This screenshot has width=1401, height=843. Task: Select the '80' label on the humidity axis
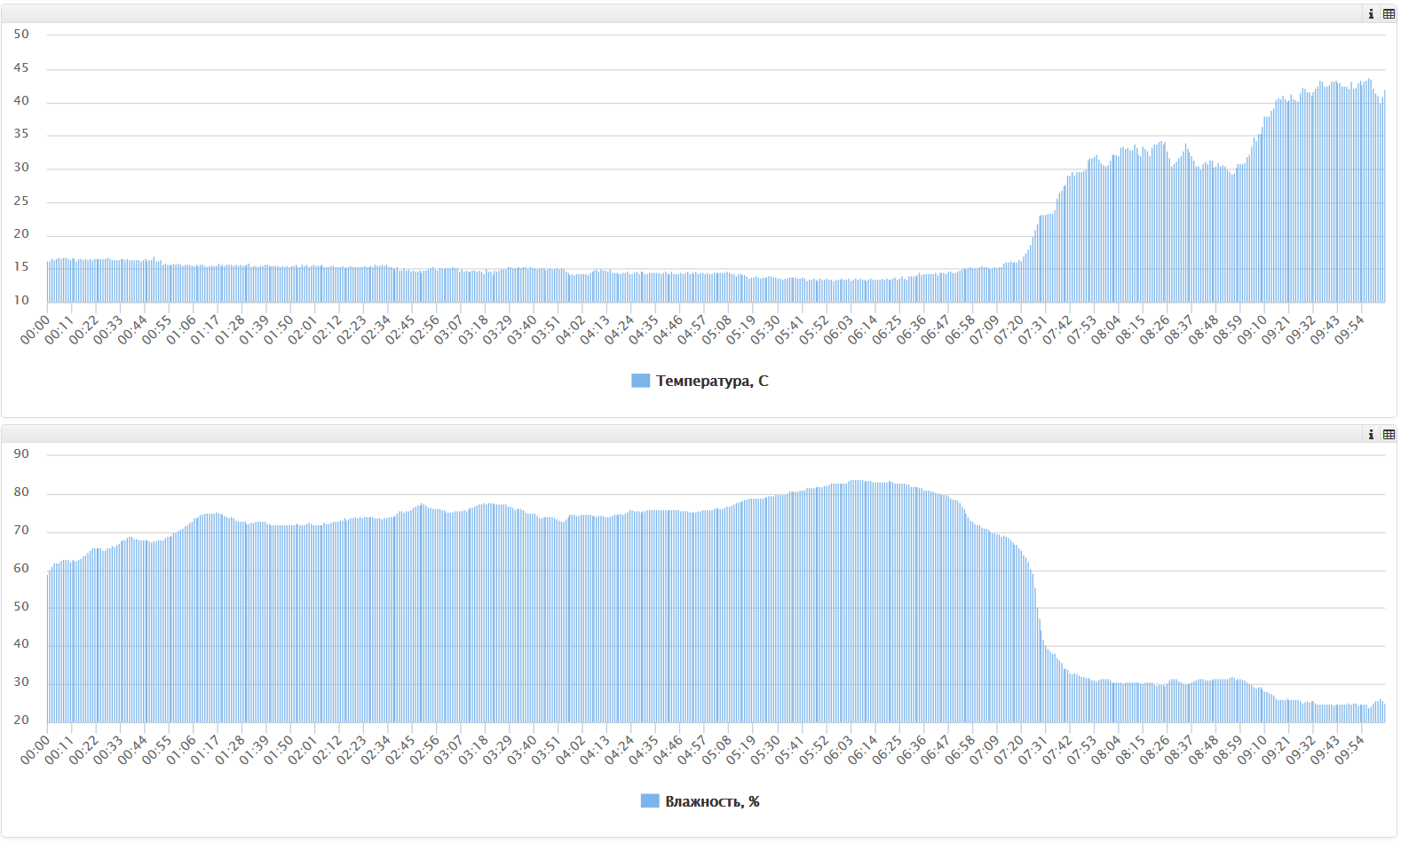tap(21, 492)
